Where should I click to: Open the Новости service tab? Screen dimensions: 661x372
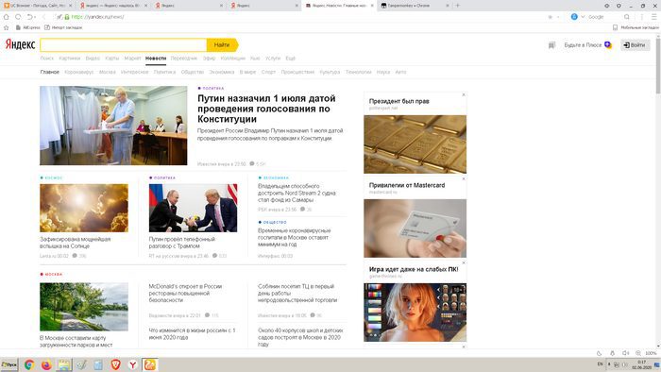156,59
